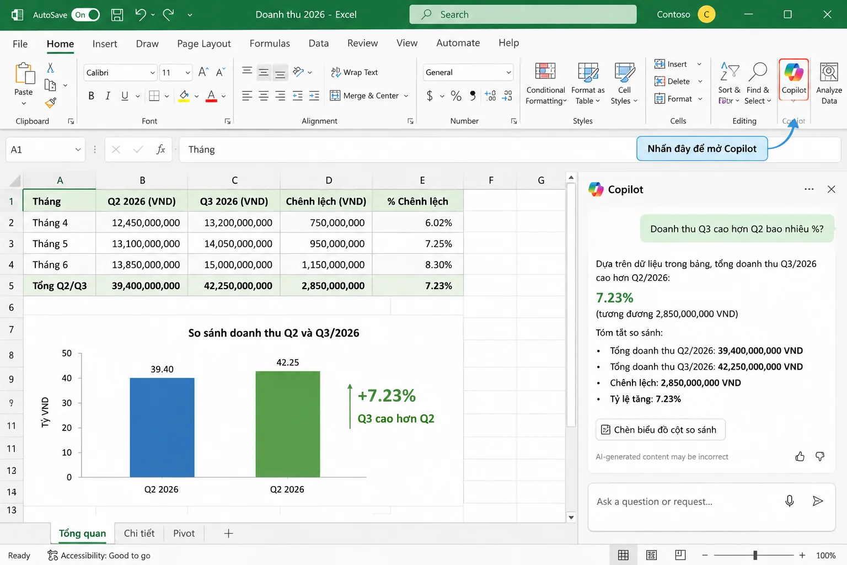
Task: Open Find & Select menu
Action: pos(758,83)
